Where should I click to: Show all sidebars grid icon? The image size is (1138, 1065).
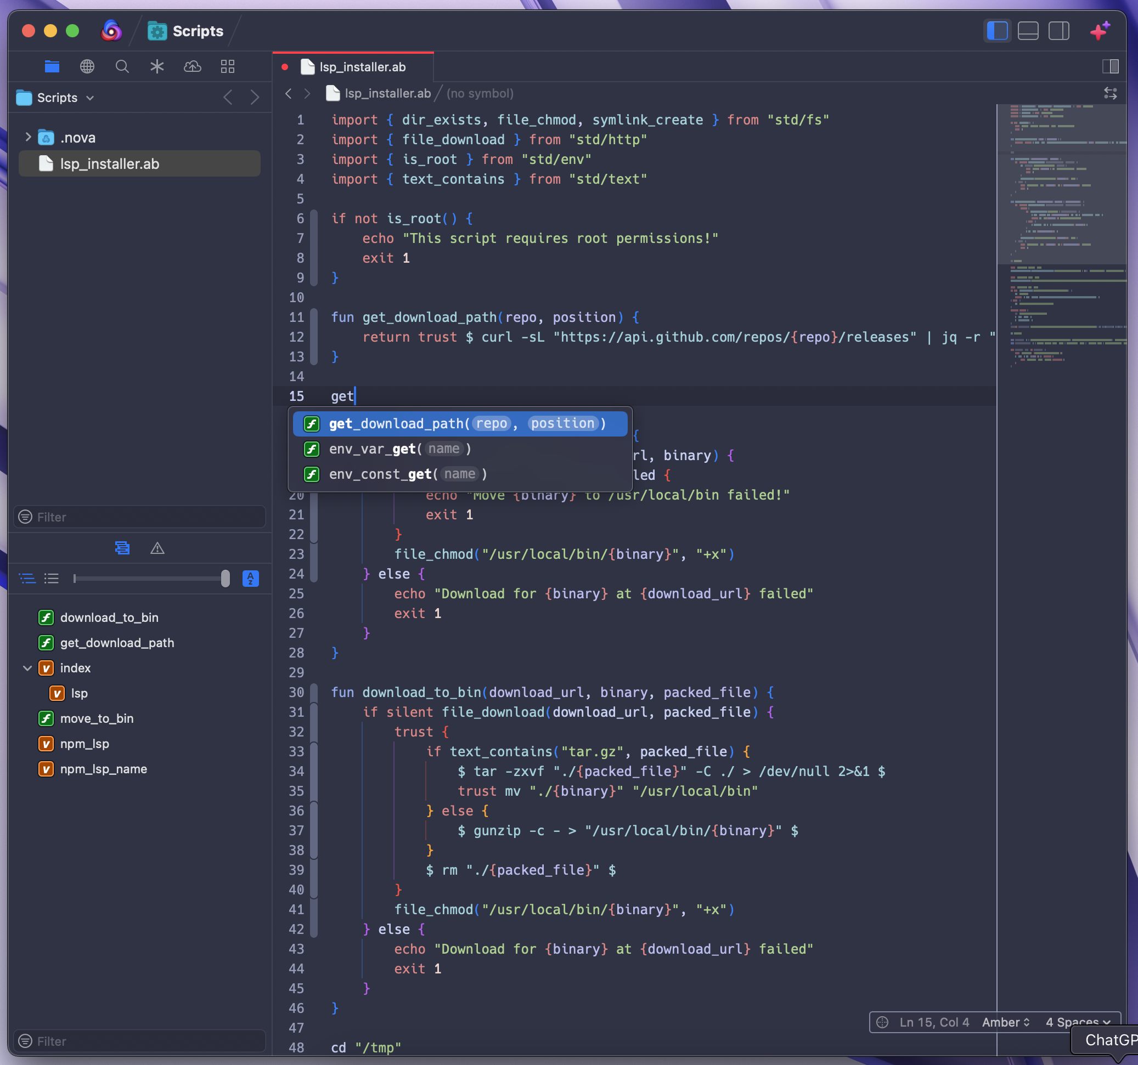[x=227, y=66]
